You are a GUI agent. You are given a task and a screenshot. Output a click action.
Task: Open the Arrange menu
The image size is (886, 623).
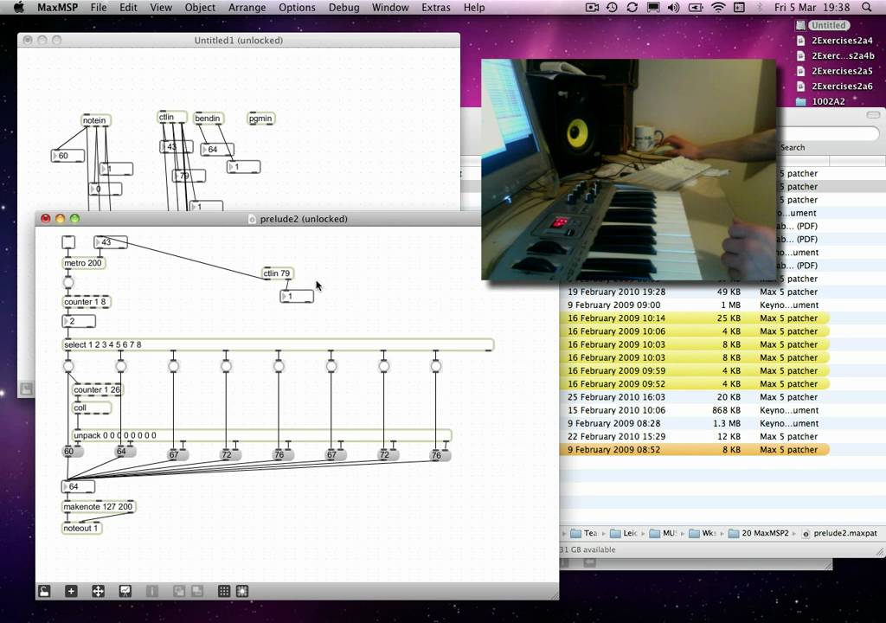click(x=247, y=7)
